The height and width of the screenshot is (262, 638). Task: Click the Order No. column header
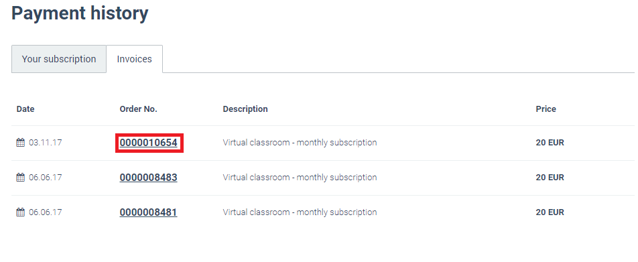138,109
